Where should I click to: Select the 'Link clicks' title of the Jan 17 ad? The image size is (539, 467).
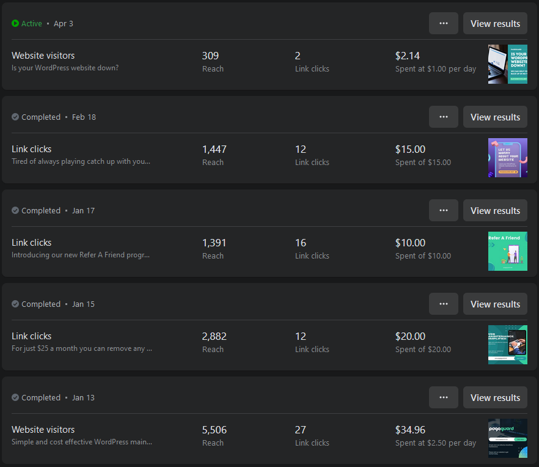click(32, 243)
